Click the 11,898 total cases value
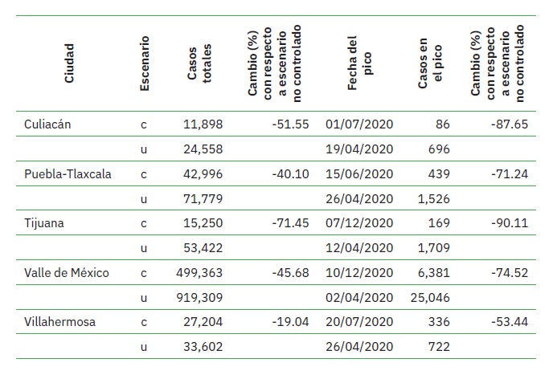The width and height of the screenshot is (553, 379). 203,124
